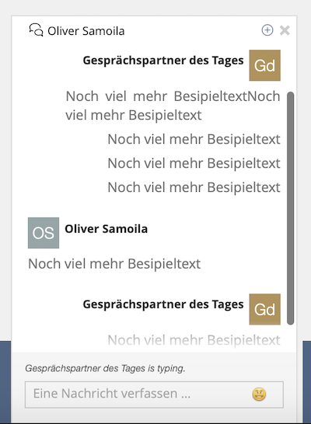Click the Oliver Samoila chat title
This screenshot has width=311, height=424.
pyautogui.click(x=86, y=31)
